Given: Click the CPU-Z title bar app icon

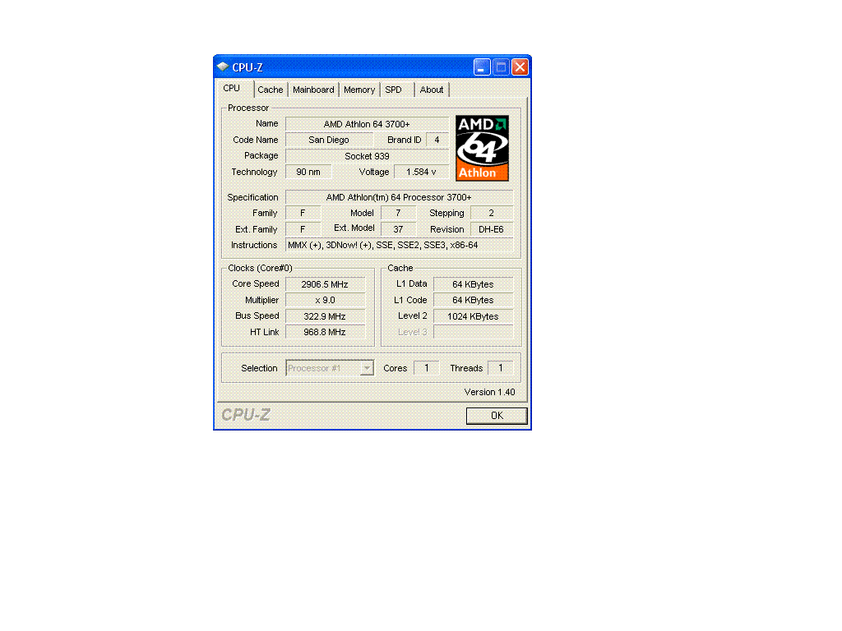Looking at the screenshot, I should 222,67.
